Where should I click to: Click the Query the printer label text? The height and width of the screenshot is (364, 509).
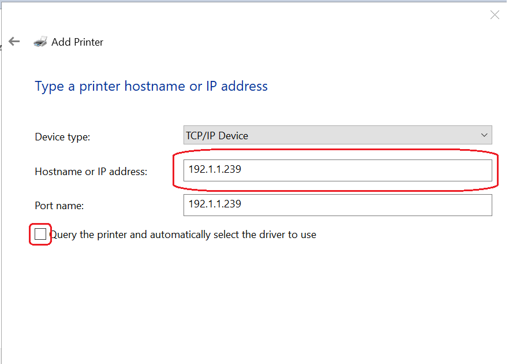[183, 235]
